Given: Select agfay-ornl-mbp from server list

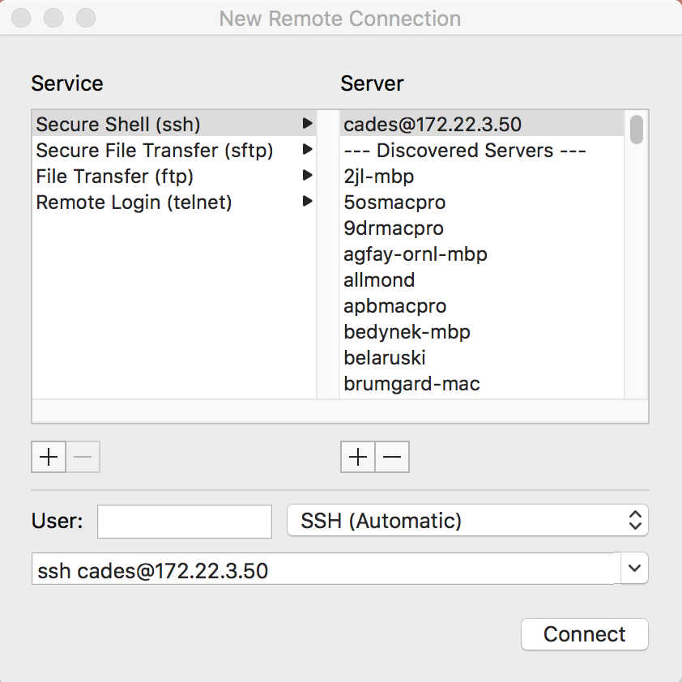Looking at the screenshot, I should (x=416, y=254).
